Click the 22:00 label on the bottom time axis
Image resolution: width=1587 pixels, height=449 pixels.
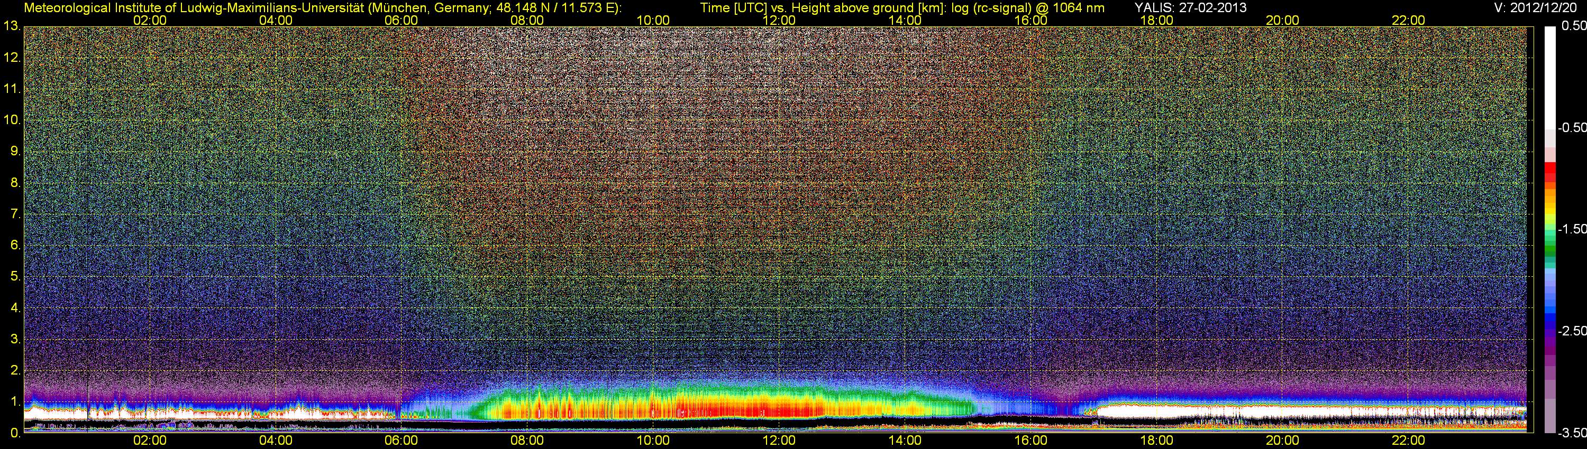tap(1409, 441)
